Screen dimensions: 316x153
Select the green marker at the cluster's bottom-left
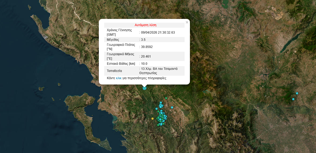click(x=158, y=125)
